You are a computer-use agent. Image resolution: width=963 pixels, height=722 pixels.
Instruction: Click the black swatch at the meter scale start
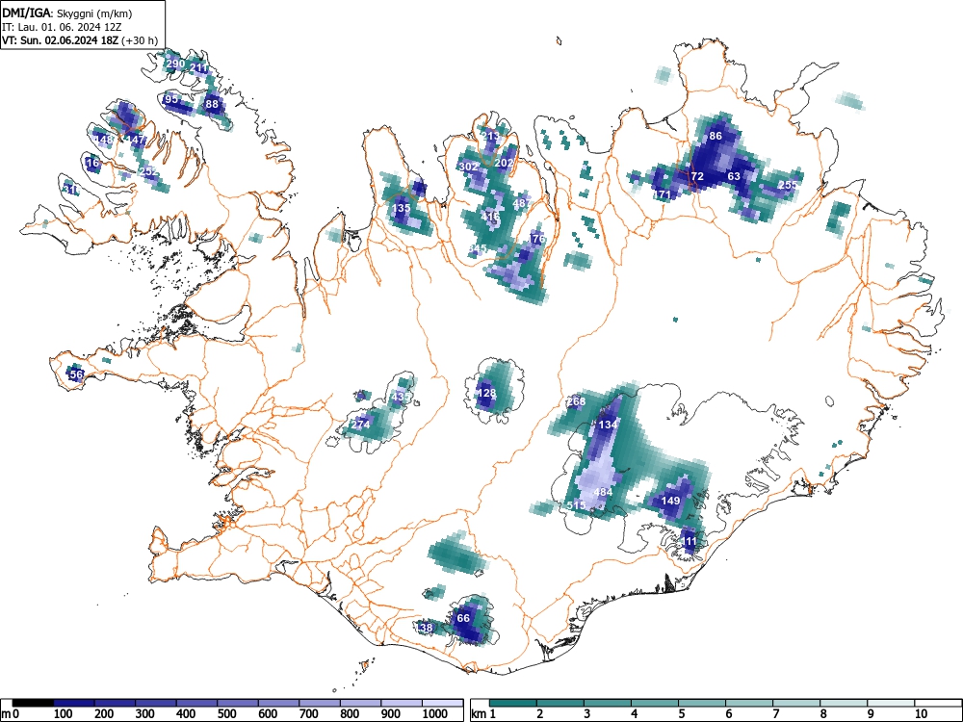(x=33, y=703)
